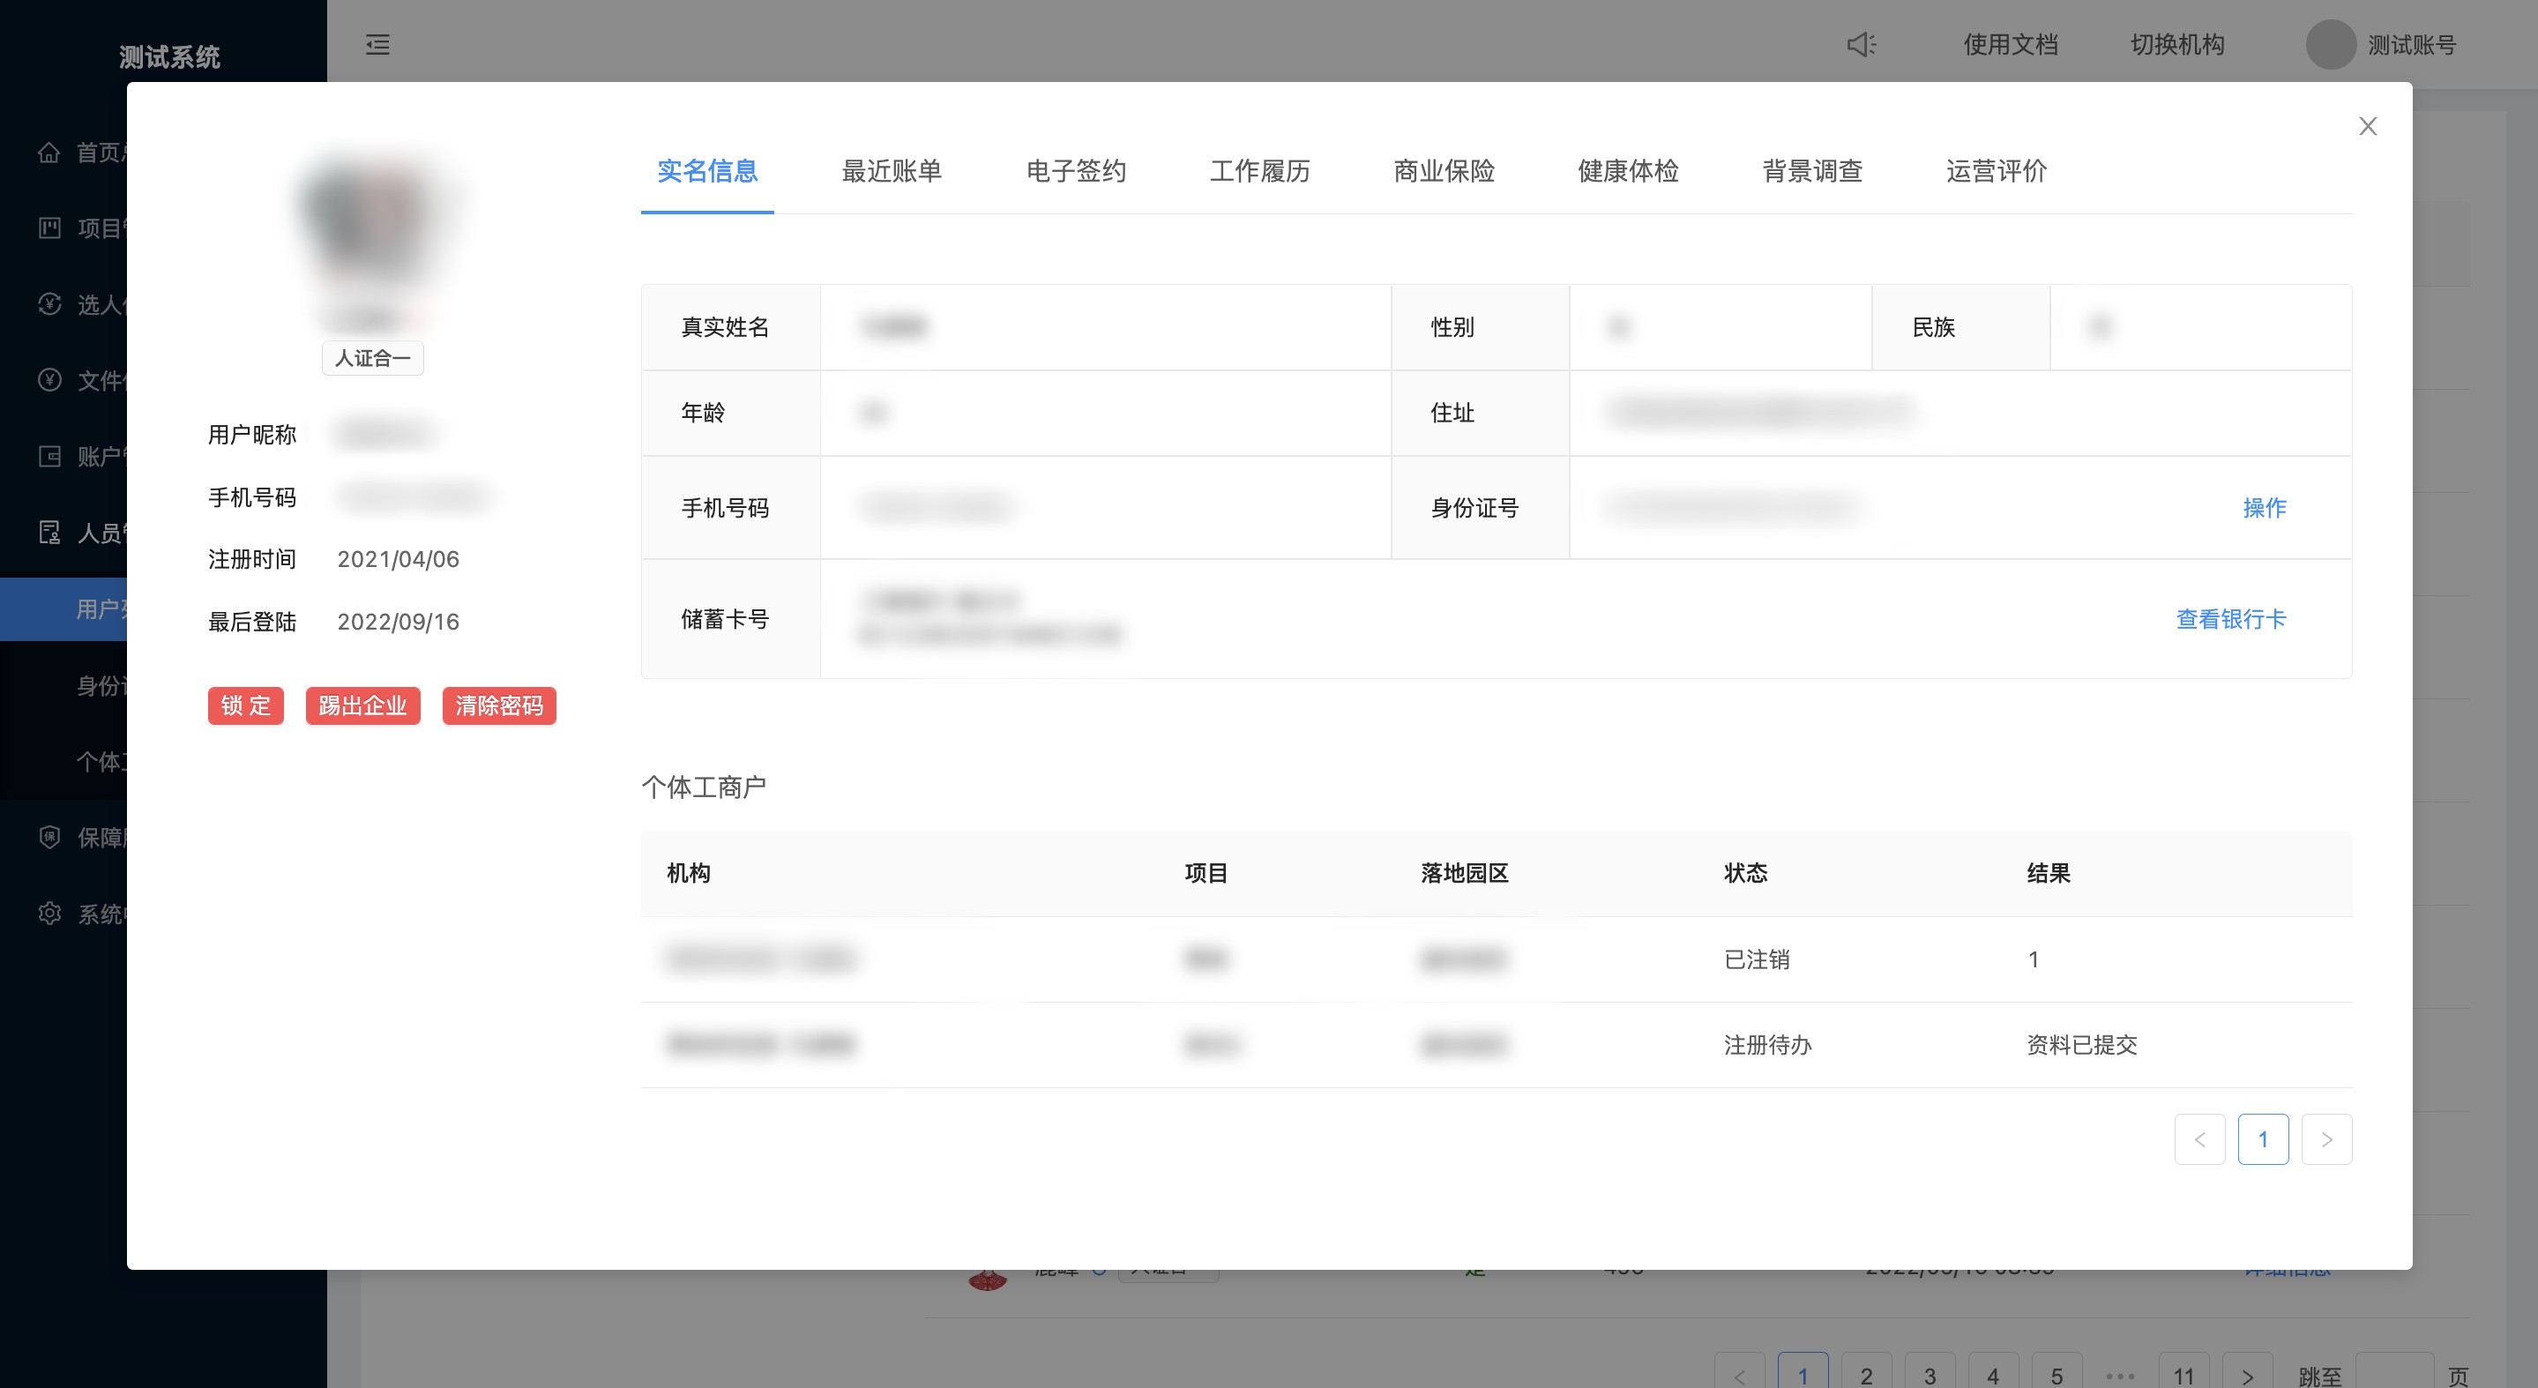
Task: Click the 选人 circular-arrows icon in sidebar
Action: point(50,304)
